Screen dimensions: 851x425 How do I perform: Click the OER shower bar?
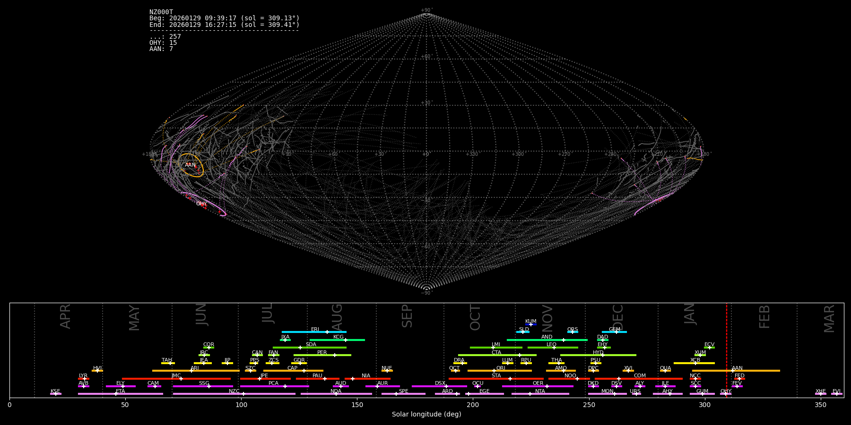click(x=538, y=386)
